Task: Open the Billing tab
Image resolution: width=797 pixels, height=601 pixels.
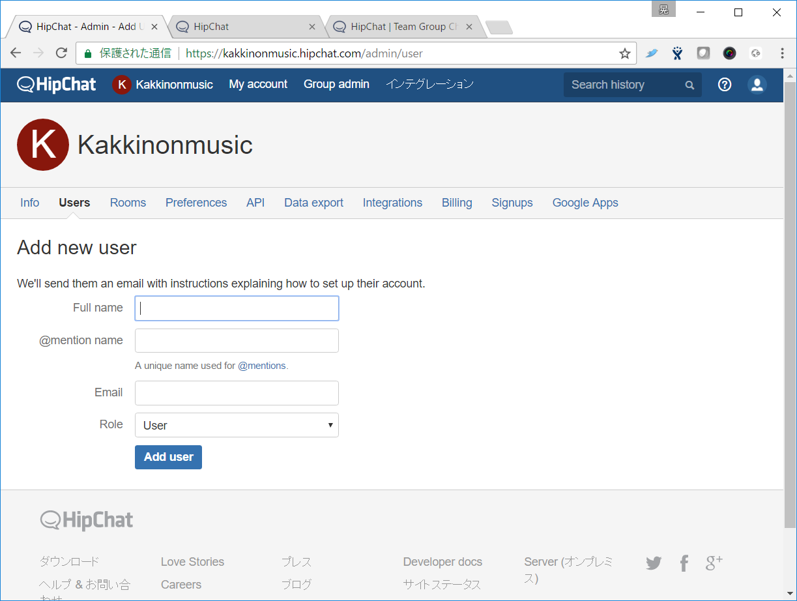Action: [x=457, y=203]
